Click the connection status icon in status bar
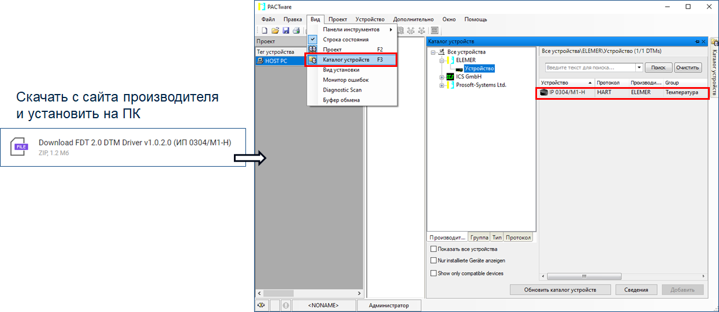The image size is (719, 312). coord(262,306)
